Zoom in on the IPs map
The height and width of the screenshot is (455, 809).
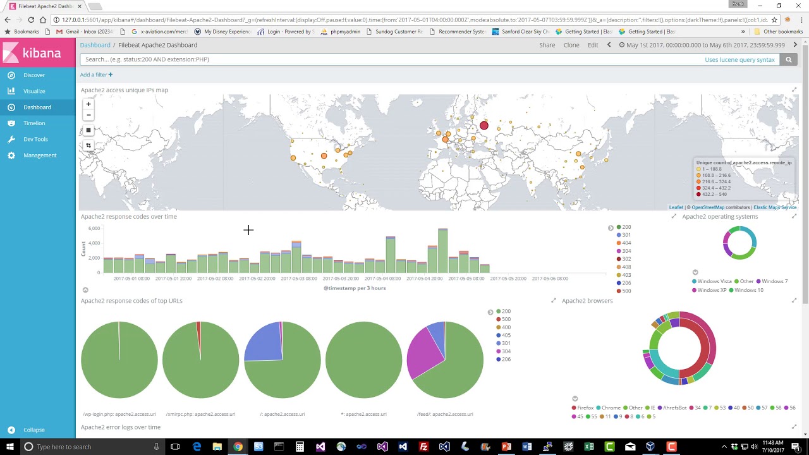pos(88,104)
